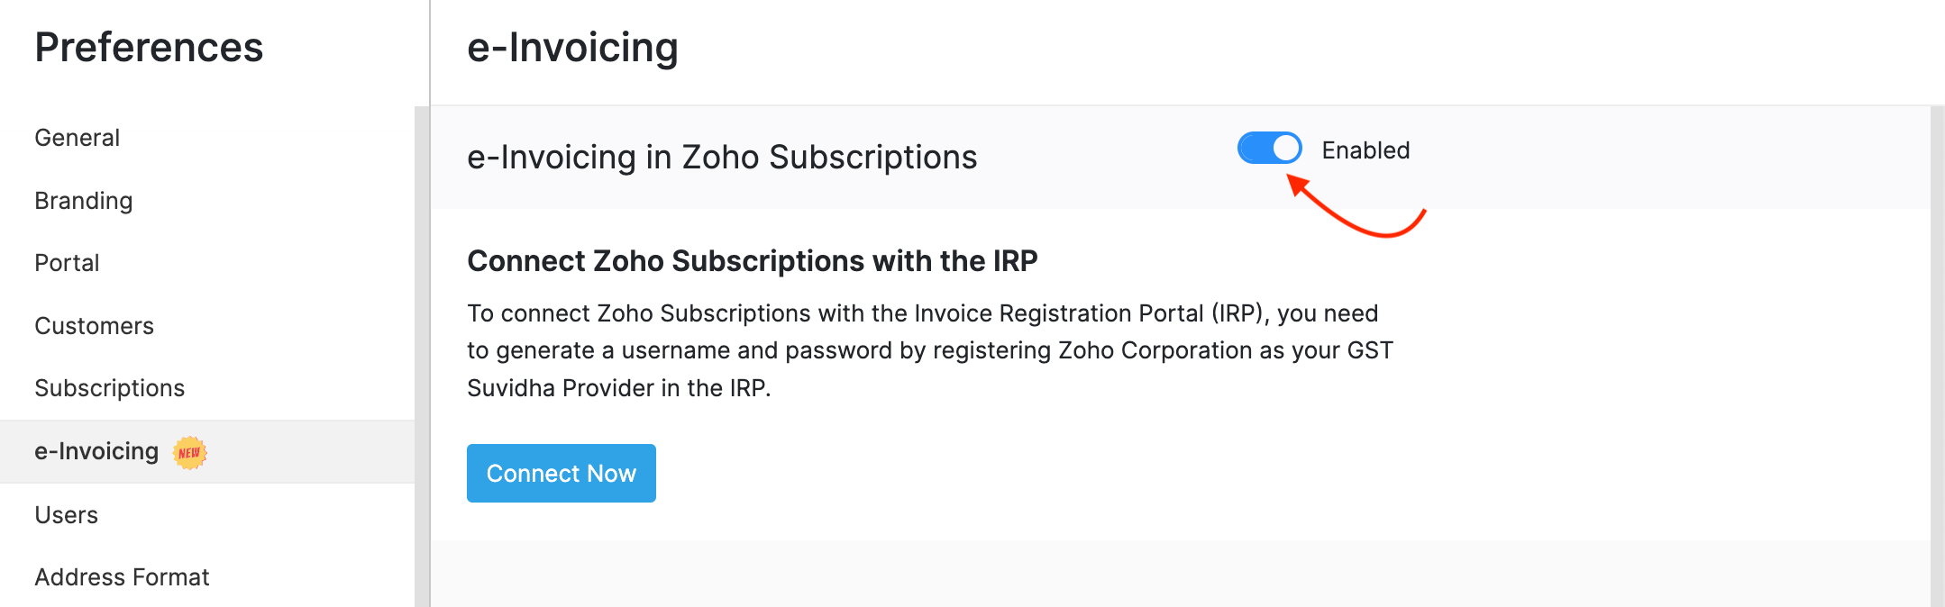Click the Enabled label next to toggle

pyautogui.click(x=1365, y=150)
